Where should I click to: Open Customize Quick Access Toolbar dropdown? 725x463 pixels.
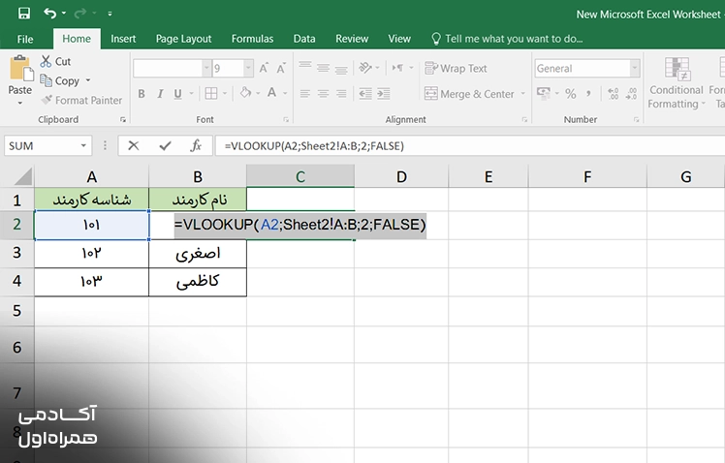coord(110,14)
